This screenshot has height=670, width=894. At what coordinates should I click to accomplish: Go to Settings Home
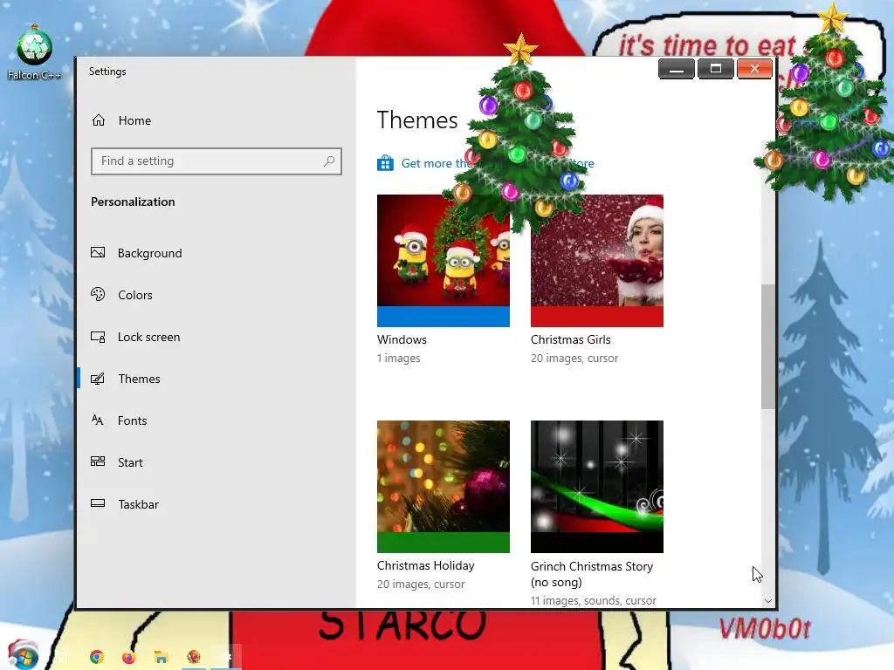121,120
